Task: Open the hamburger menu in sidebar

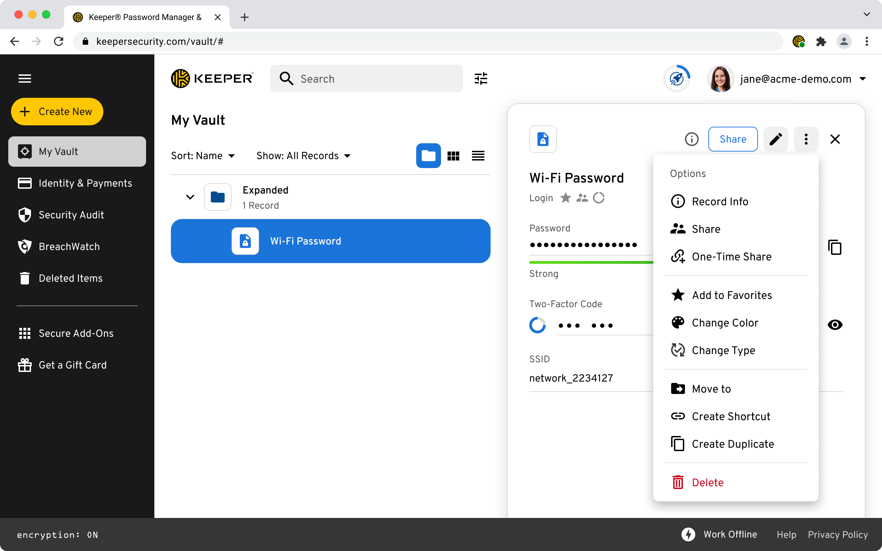Action: coord(25,79)
